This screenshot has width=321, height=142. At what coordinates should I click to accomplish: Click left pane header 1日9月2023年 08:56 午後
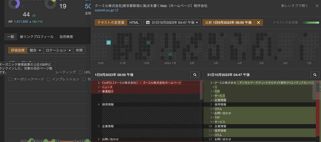click(114, 75)
